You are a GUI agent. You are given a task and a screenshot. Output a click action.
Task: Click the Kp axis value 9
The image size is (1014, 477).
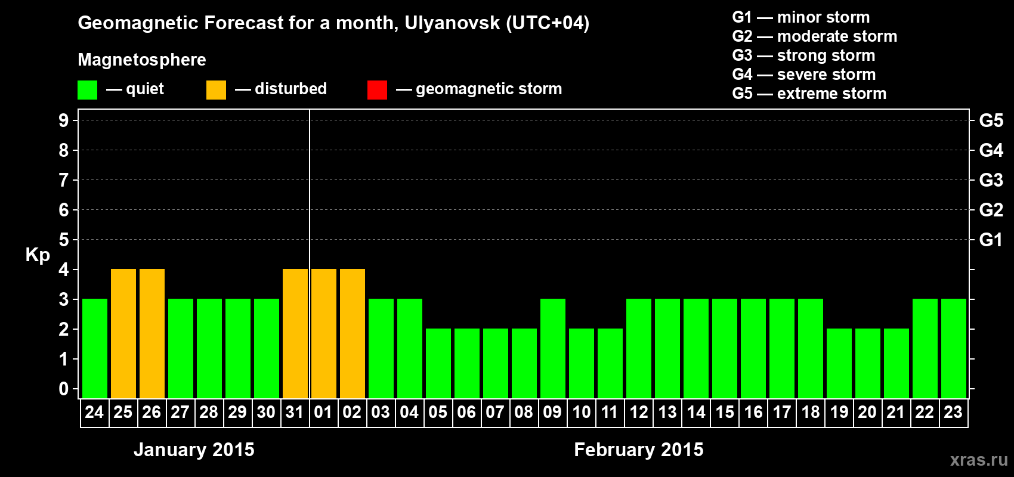[x=64, y=120]
